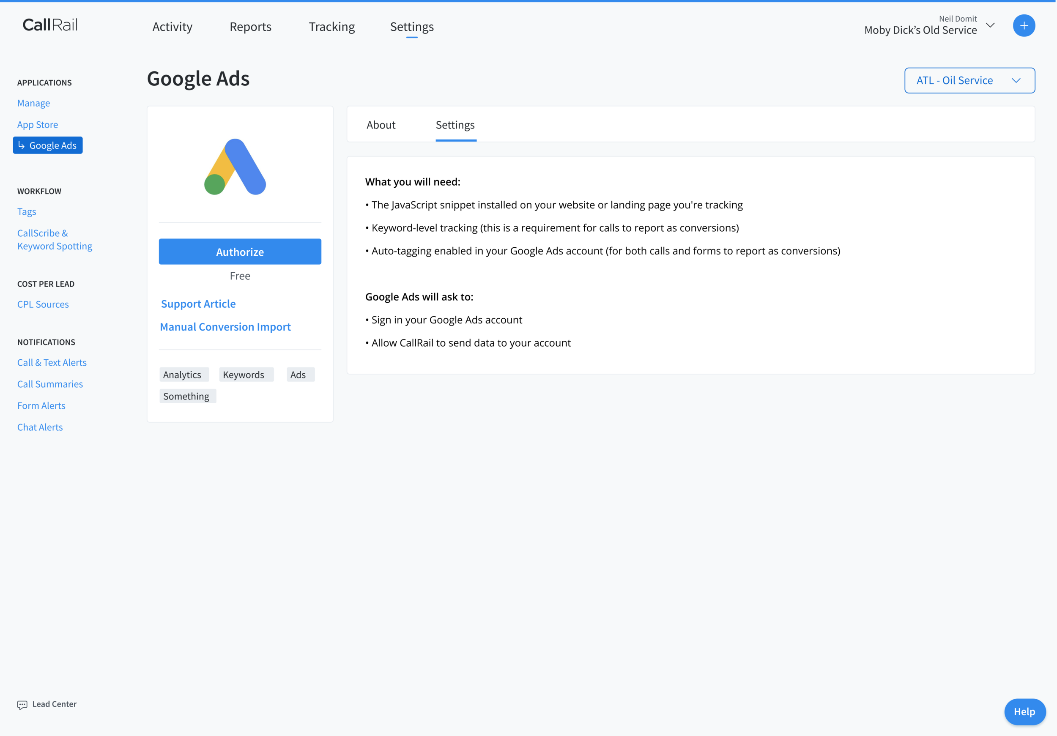
Task: Click the CallRail logo
Action: [x=50, y=25]
